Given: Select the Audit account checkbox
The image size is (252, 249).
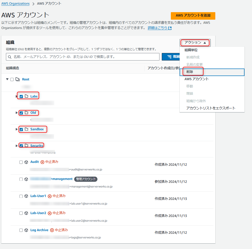Looking at the screenshot, I should pyautogui.click(x=21, y=162).
